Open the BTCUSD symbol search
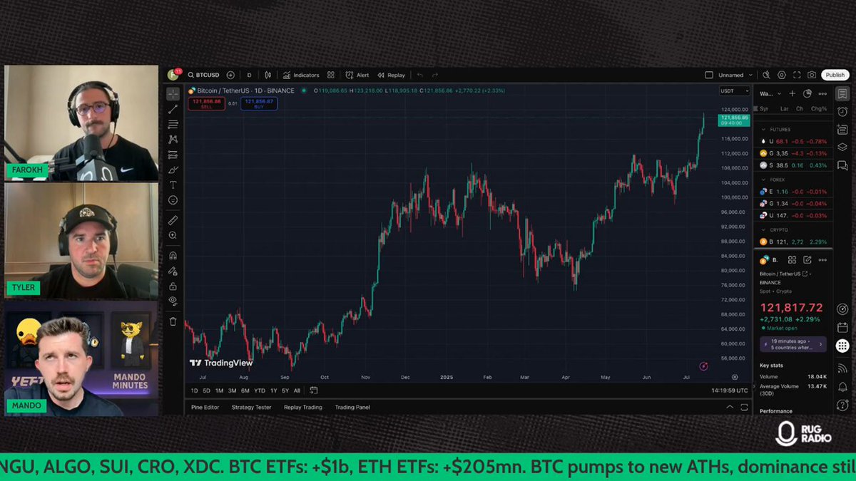The height and width of the screenshot is (481, 856). pos(203,75)
